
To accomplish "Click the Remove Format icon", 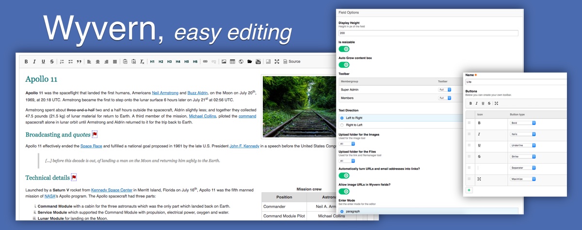I will [x=142, y=61].
